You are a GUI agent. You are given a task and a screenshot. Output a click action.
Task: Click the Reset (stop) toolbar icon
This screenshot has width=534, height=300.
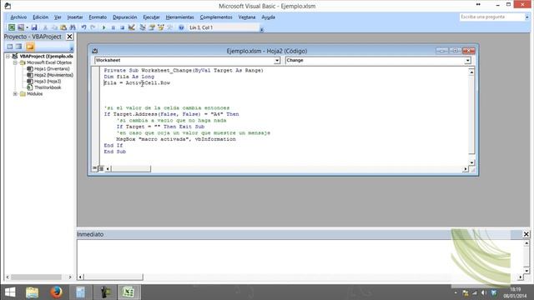(123, 27)
